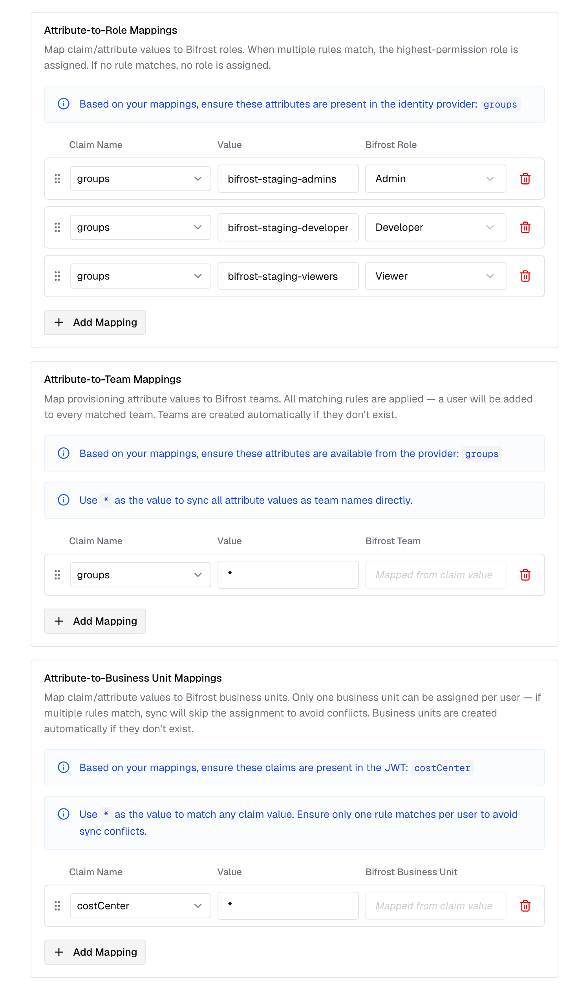Open the Claim Name dropdown for the Viewer row
The width and height of the screenshot is (567, 991).
pos(141,276)
